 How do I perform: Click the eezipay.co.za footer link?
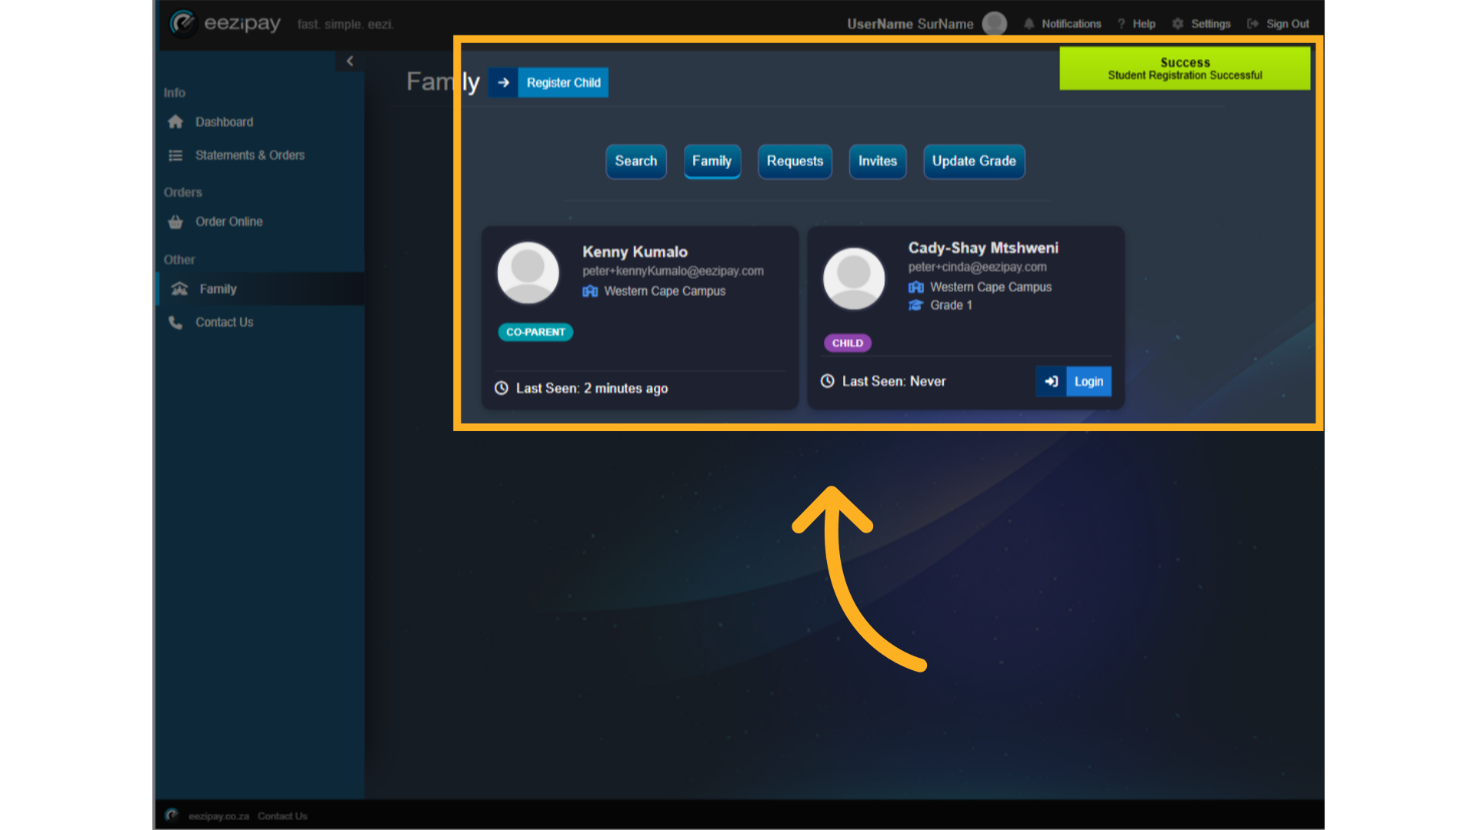(x=218, y=816)
